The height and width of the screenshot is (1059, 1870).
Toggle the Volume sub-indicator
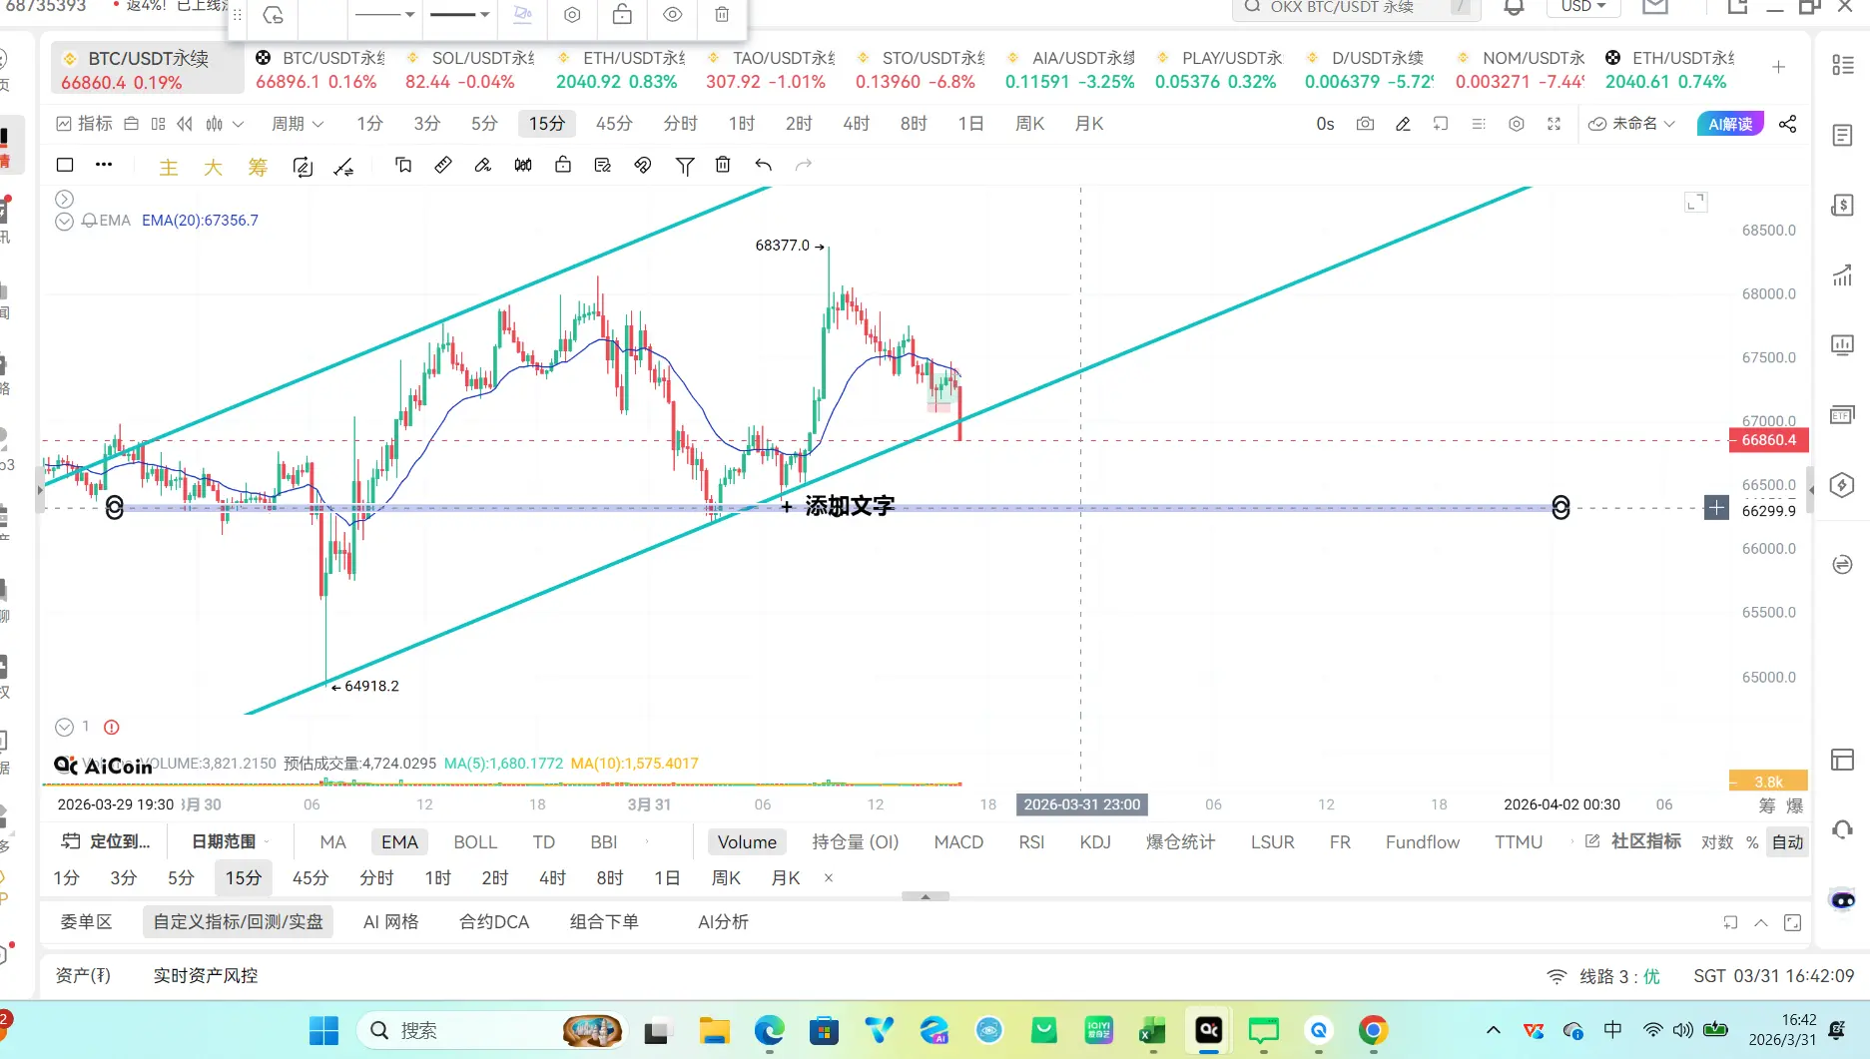coord(747,842)
